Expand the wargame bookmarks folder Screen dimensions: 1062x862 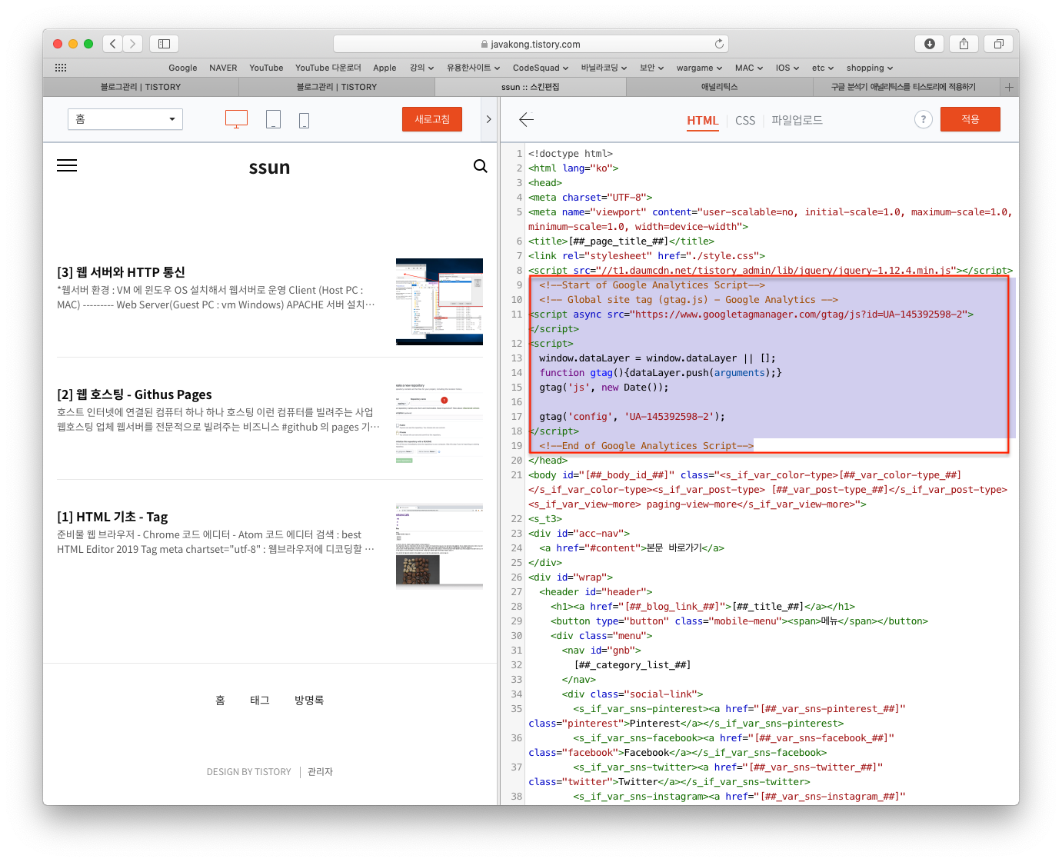pos(699,68)
